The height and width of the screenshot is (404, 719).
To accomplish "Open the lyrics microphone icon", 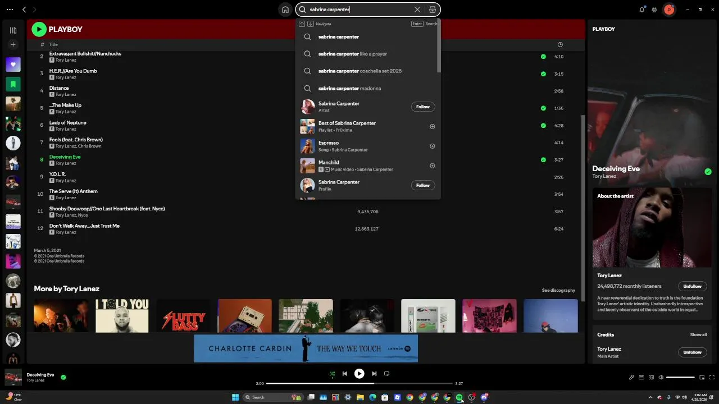I will pyautogui.click(x=631, y=378).
